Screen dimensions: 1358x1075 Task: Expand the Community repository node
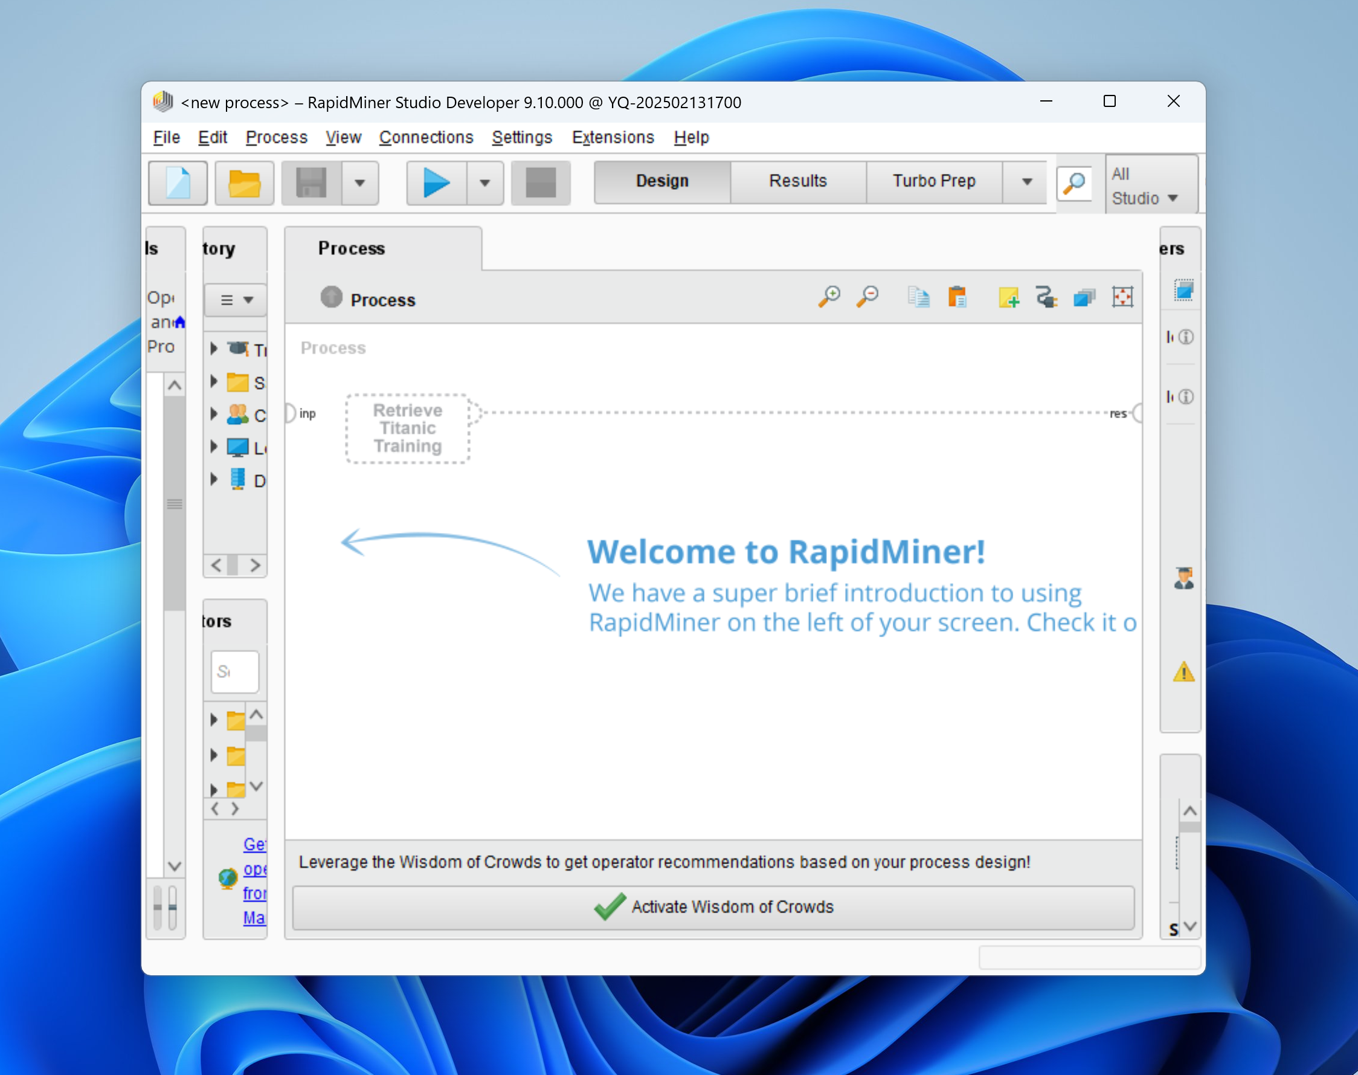pos(214,413)
